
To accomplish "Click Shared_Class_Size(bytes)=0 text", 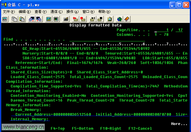I will pyautogui.click(x=41, y=72).
